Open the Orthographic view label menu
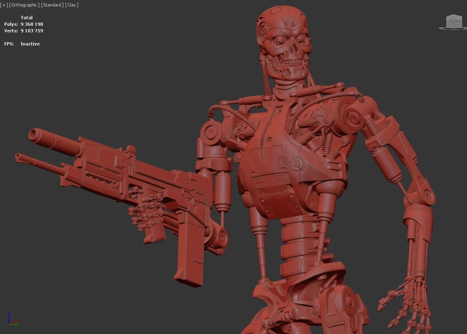The width and height of the screenshot is (467, 334). click(24, 5)
